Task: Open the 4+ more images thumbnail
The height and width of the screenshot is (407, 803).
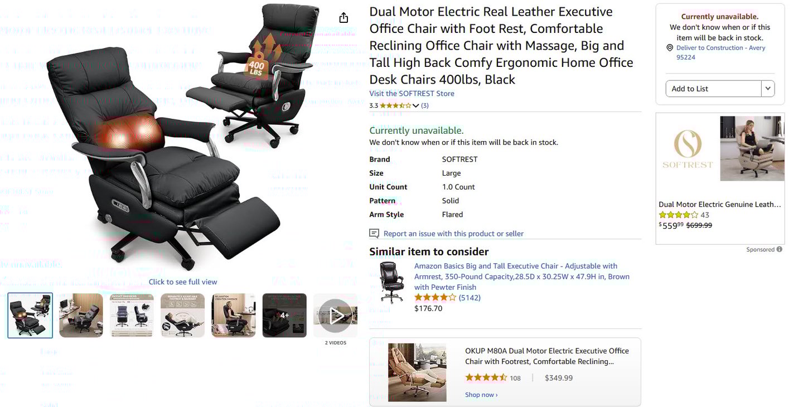Action: pyautogui.click(x=284, y=316)
